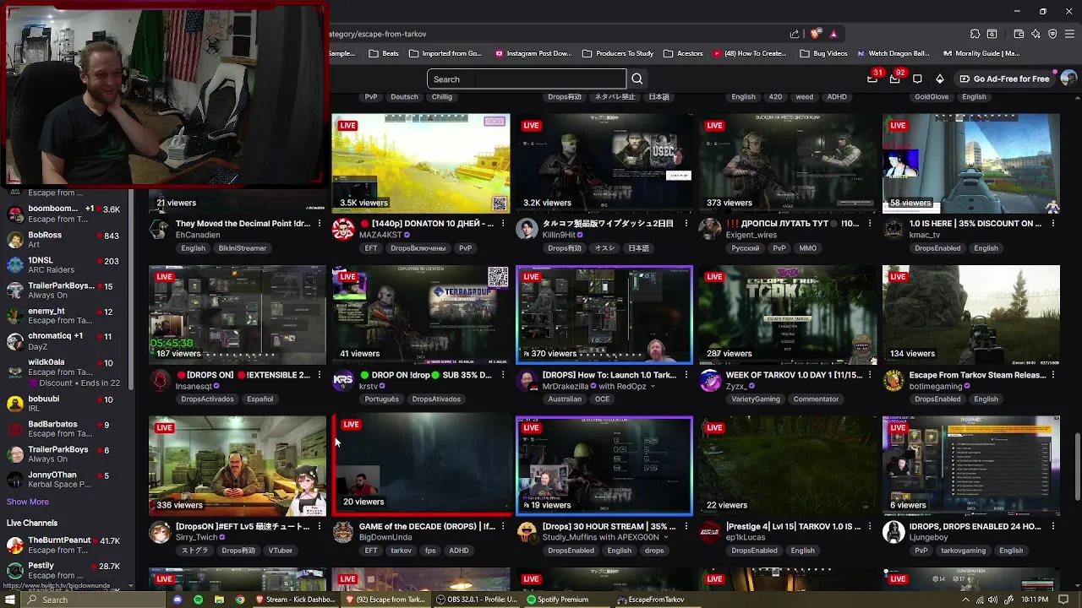Select 1DNSL in the sidebar channel list
Viewport: 1082px width, 608px height.
64,265
